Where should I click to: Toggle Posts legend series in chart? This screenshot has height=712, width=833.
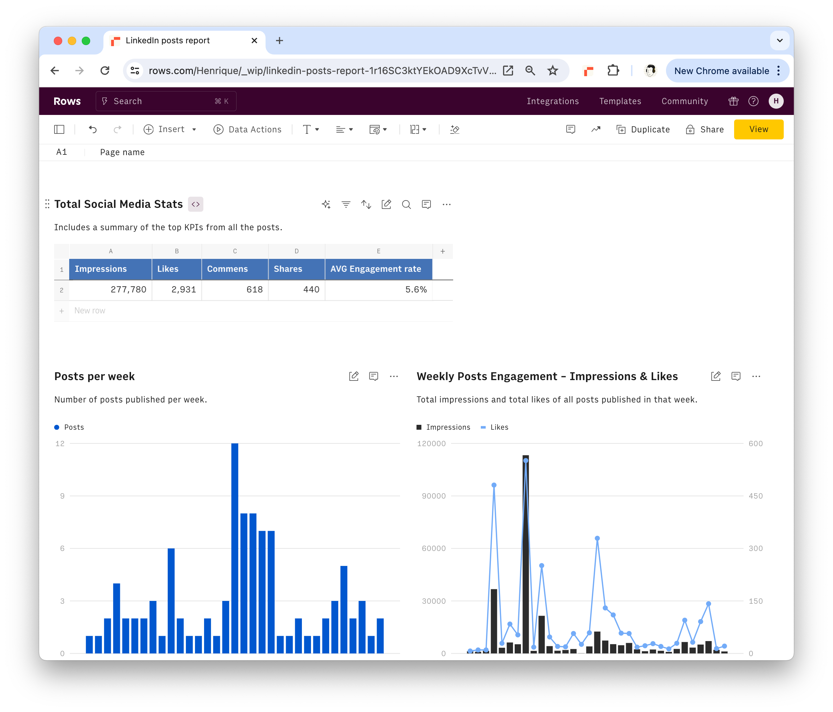(x=69, y=427)
